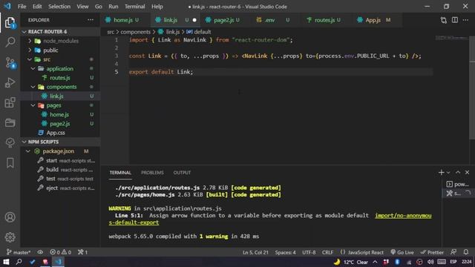Viewport: 475px width, 267px height.
Task: Click Prettier formatter status
Action: tap(432, 252)
